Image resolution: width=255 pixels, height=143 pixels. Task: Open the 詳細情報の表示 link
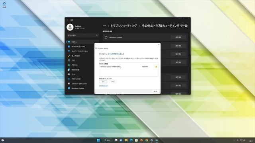click(x=104, y=86)
